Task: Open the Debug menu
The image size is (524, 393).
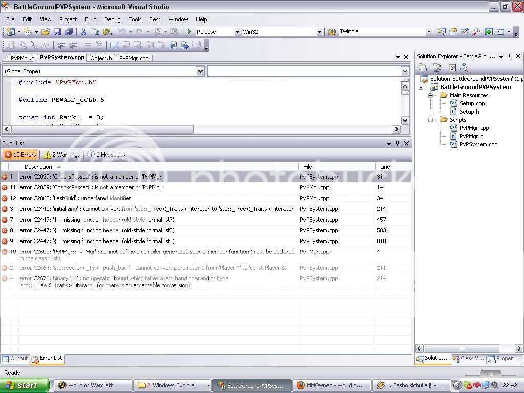Action: 112,19
